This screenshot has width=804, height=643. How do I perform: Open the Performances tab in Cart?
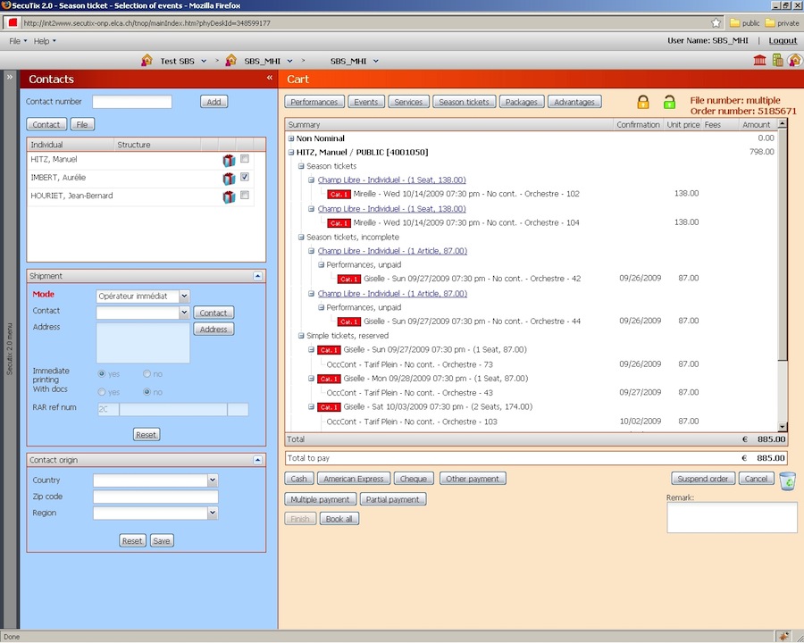[x=314, y=102]
